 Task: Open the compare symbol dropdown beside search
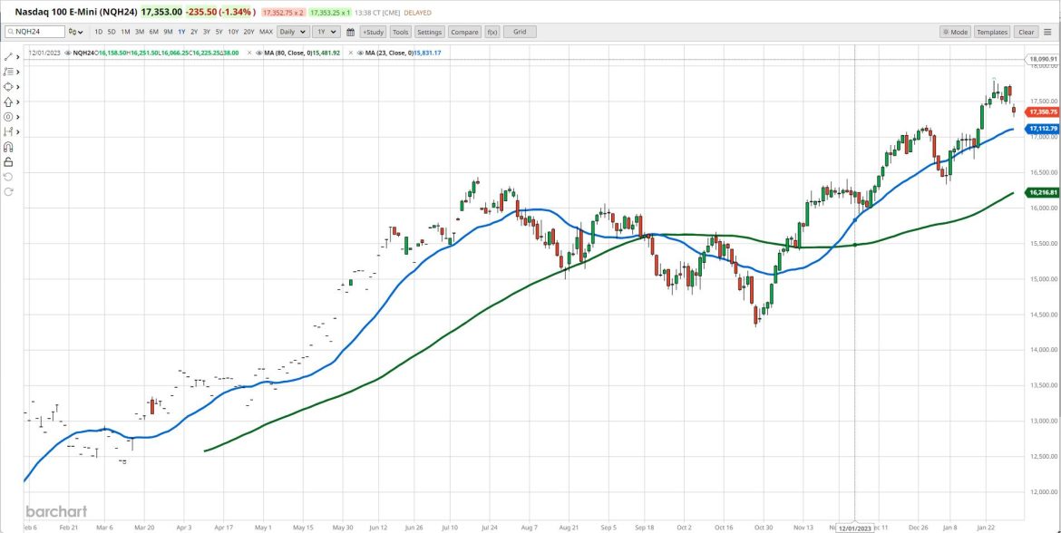(76, 31)
